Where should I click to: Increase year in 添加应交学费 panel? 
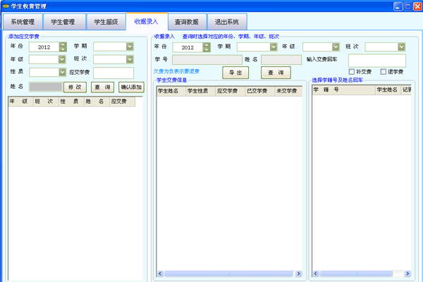coord(63,45)
